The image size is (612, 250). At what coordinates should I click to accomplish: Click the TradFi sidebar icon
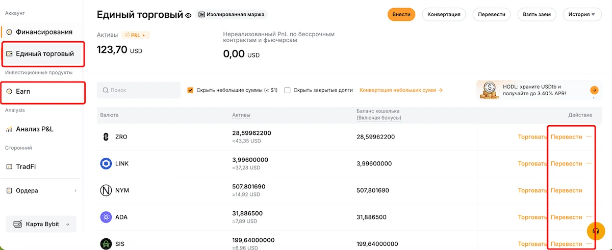coord(9,166)
